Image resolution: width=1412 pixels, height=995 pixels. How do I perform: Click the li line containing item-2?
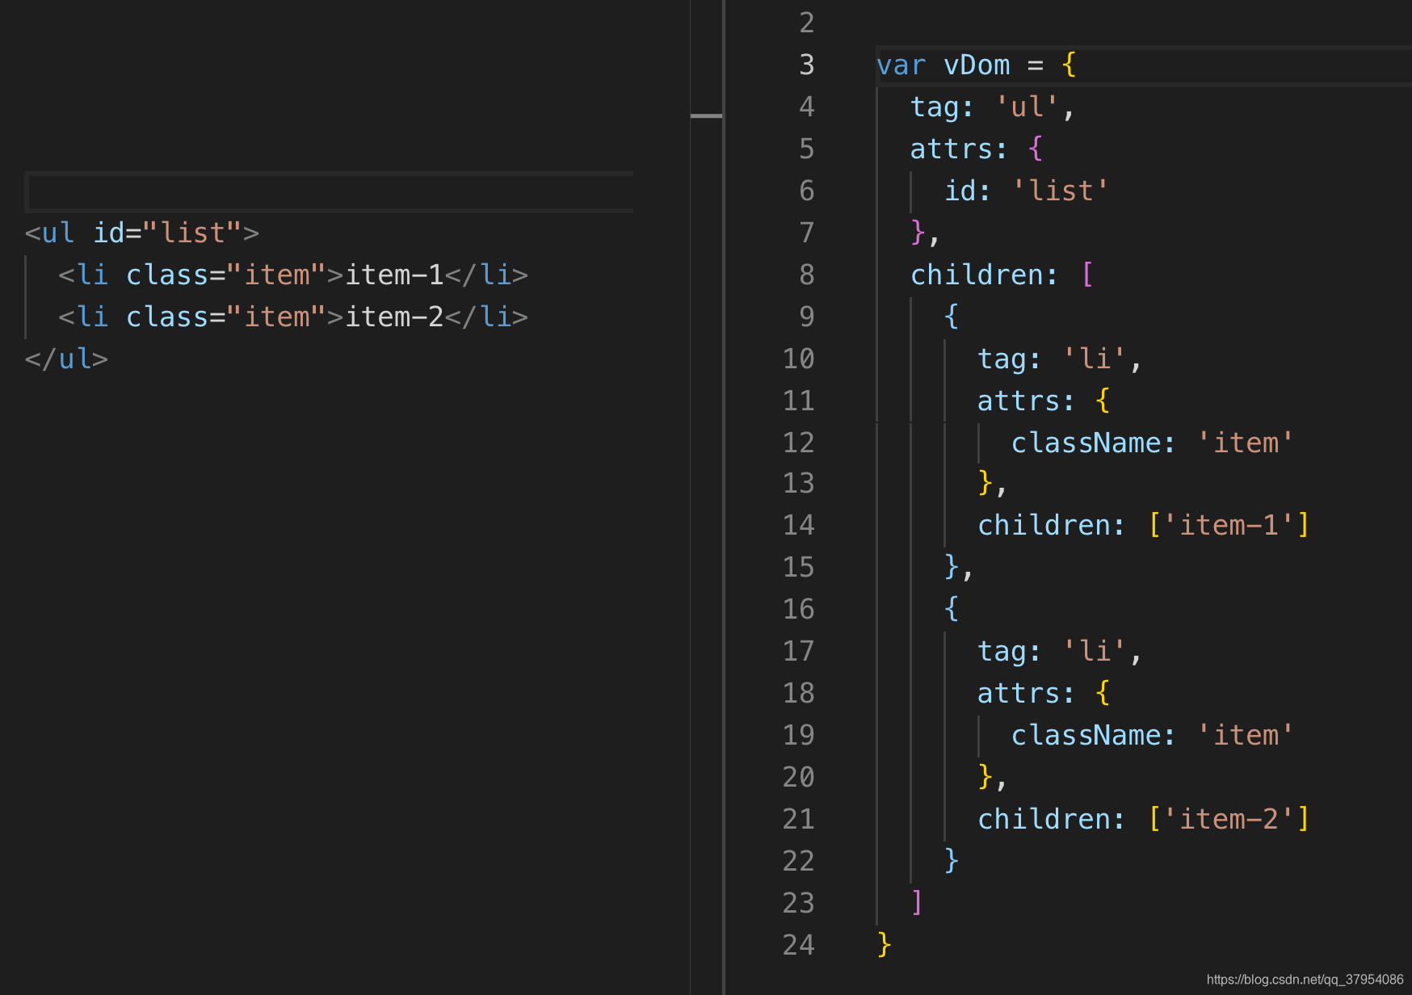[x=292, y=317]
